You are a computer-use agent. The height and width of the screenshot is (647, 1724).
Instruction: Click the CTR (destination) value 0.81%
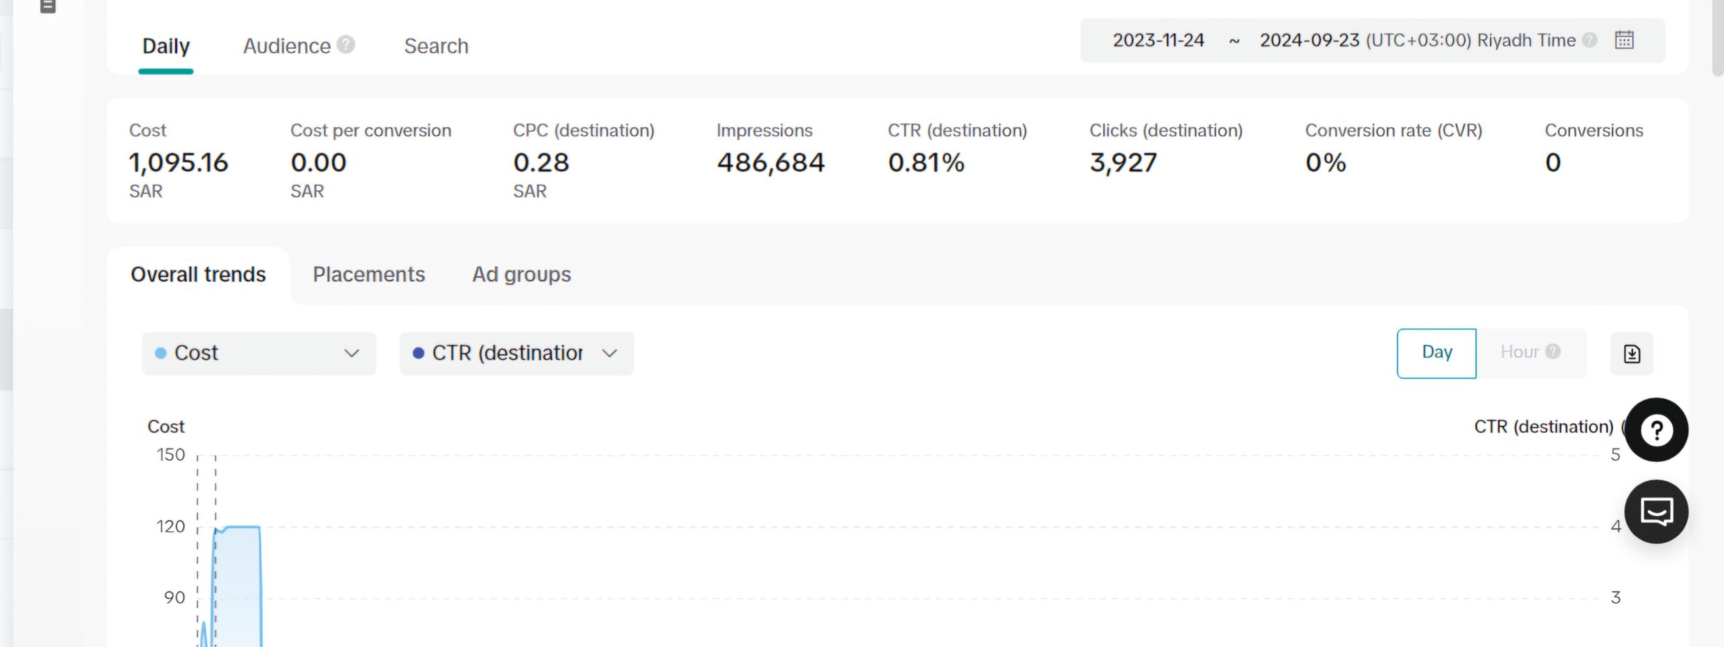(926, 162)
